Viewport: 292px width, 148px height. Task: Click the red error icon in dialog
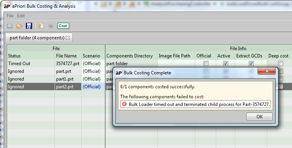point(125,104)
